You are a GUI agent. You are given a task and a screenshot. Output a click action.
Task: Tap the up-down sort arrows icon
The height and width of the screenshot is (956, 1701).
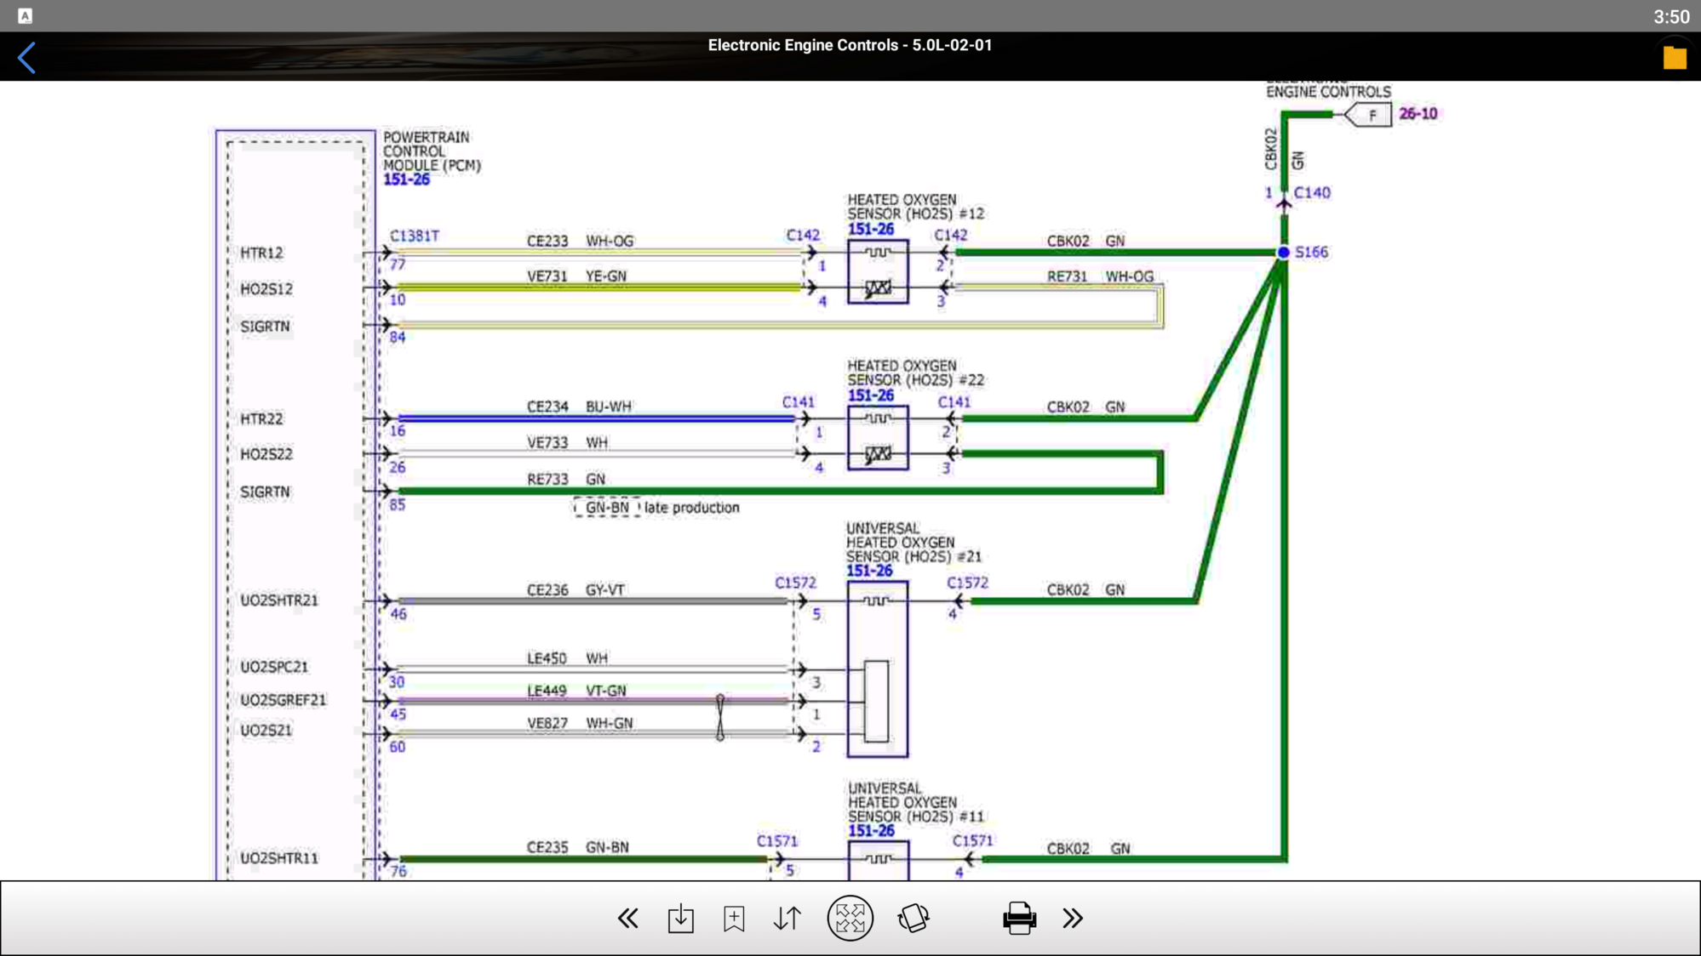pyautogui.click(x=787, y=919)
